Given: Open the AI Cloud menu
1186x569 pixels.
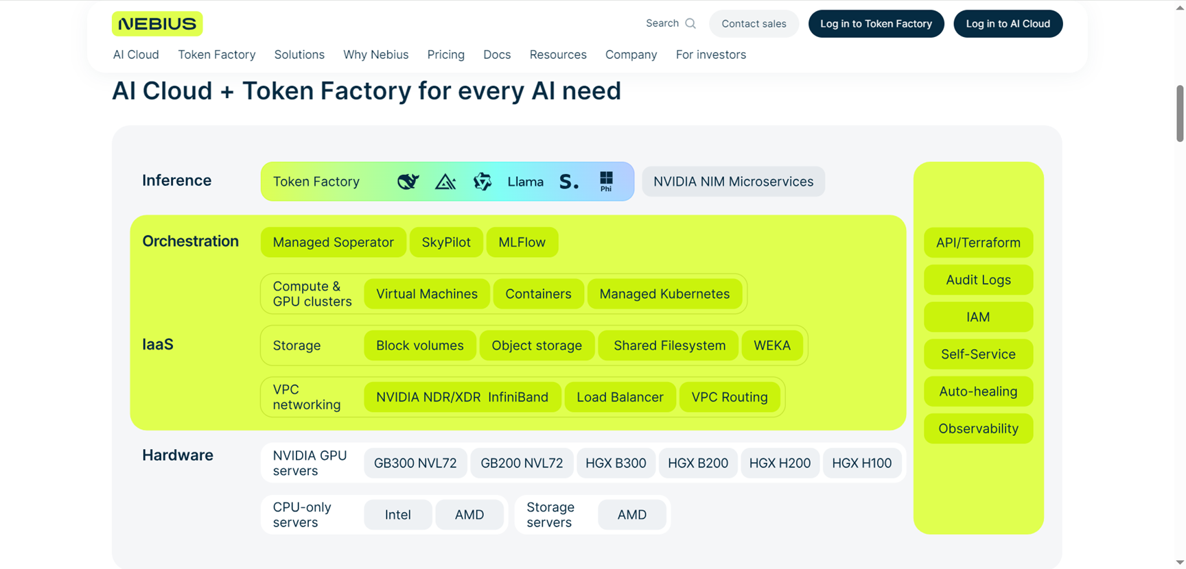Looking at the screenshot, I should tap(136, 55).
